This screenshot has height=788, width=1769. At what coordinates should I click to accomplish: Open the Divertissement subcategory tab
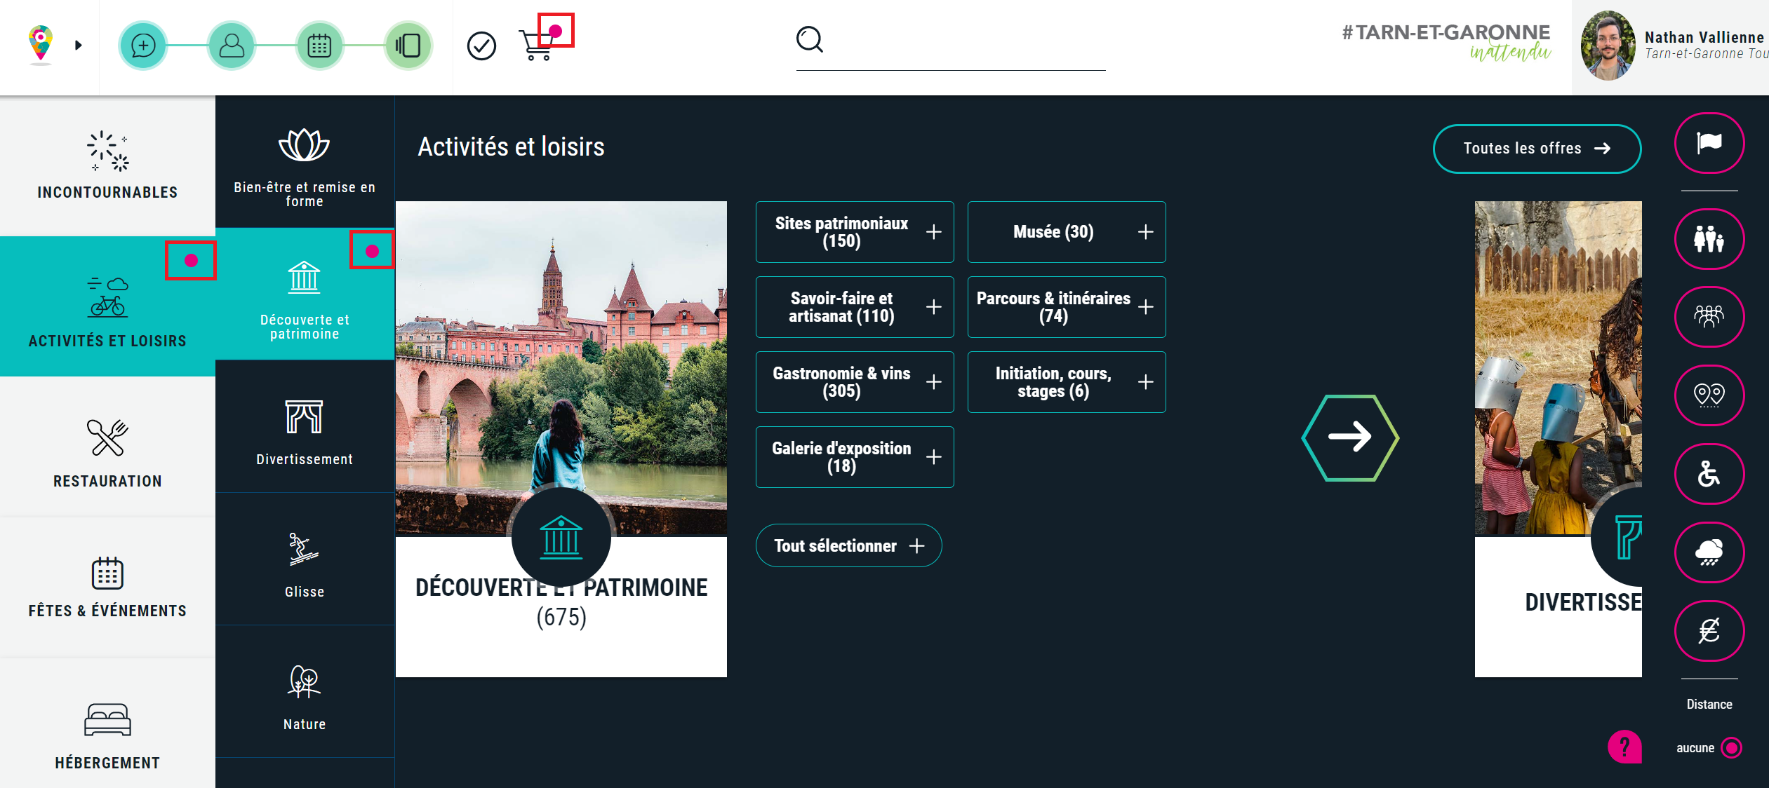[305, 428]
